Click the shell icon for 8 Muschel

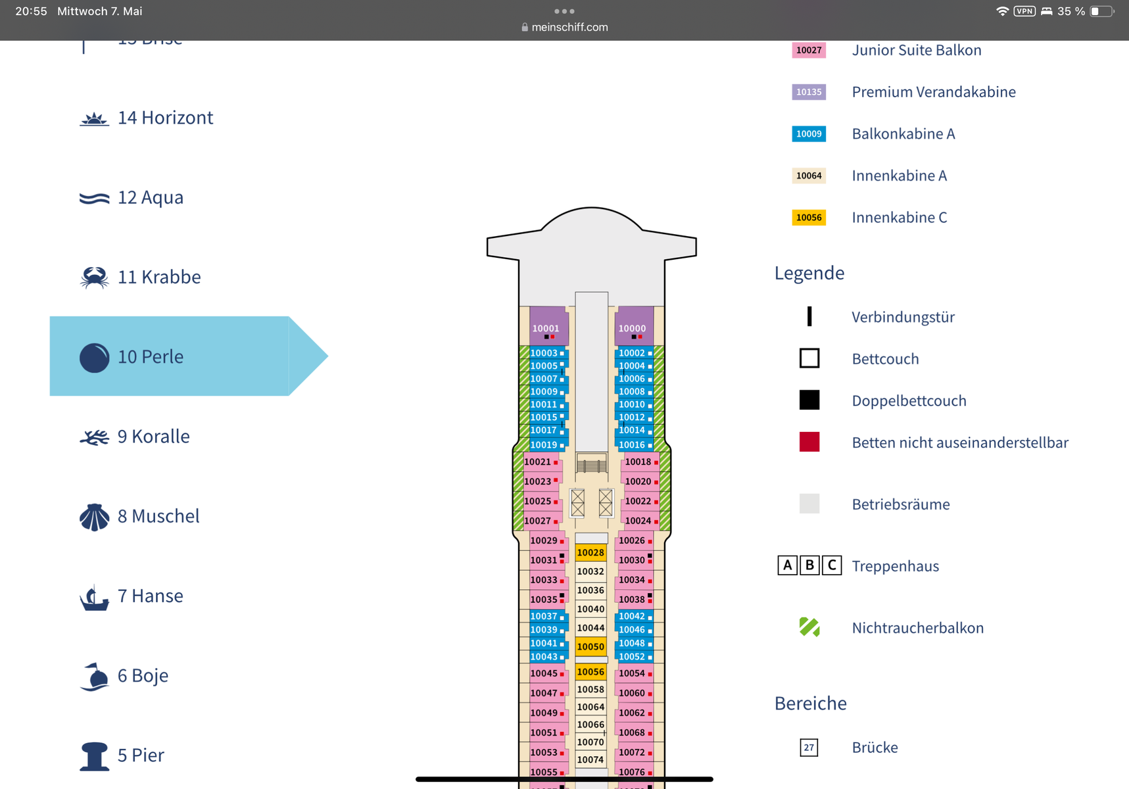pos(94,517)
